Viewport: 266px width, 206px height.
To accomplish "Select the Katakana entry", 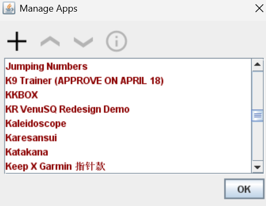I will (x=128, y=152).
